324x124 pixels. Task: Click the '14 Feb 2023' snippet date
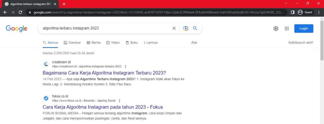[52, 79]
